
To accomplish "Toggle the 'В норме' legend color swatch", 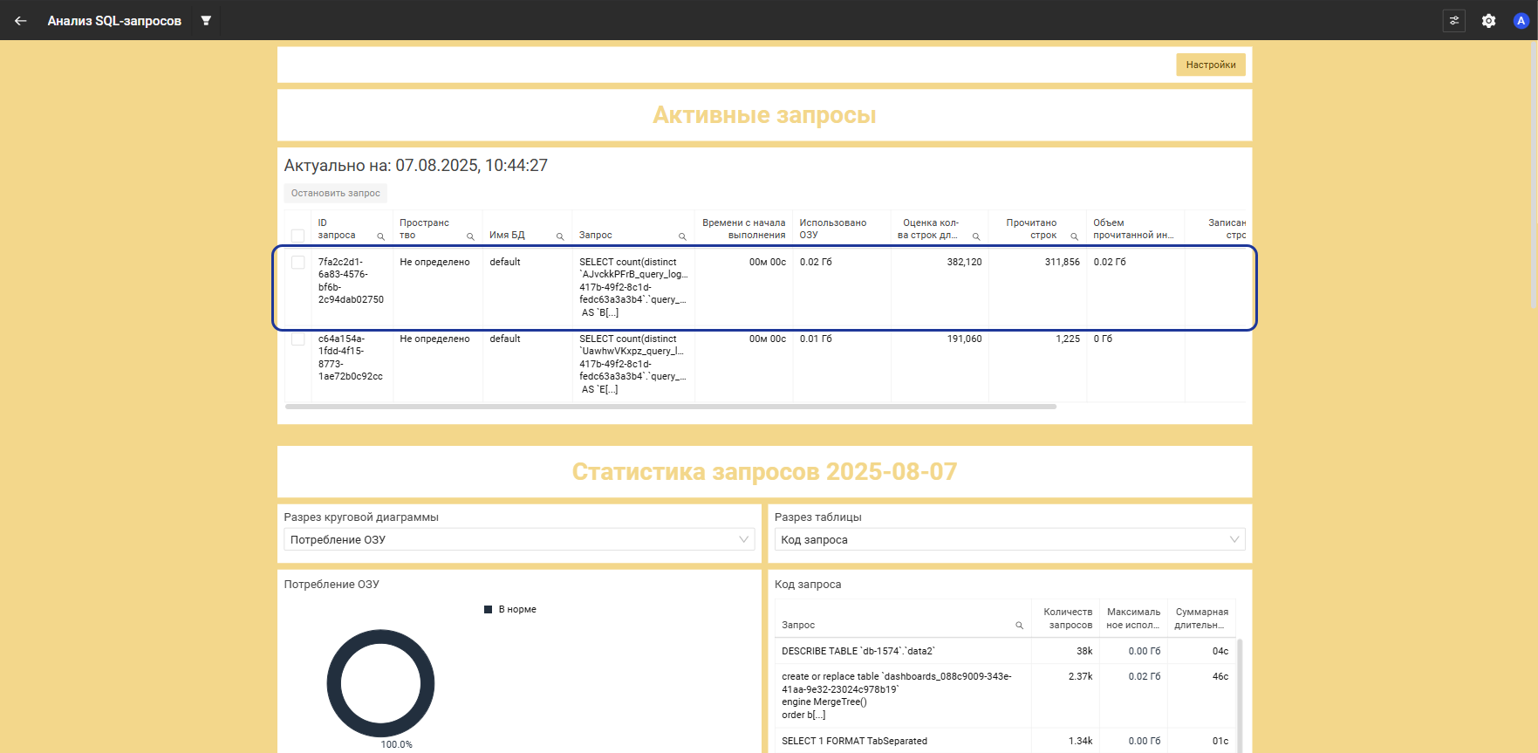I will click(489, 610).
